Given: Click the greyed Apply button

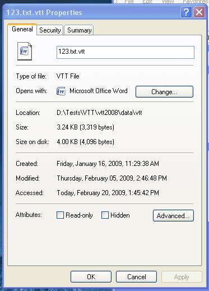Looking at the screenshot, I should [182, 277].
